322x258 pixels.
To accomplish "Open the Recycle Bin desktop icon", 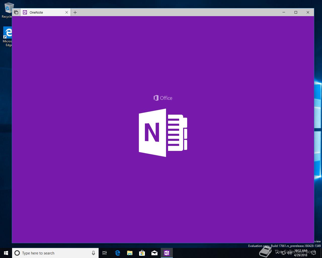I will [x=8, y=10].
